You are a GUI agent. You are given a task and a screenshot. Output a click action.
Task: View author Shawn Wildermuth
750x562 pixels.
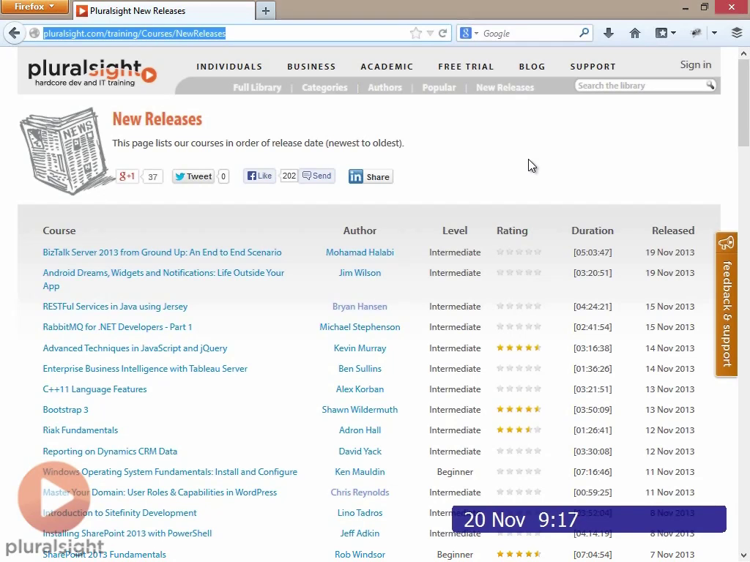pos(360,410)
